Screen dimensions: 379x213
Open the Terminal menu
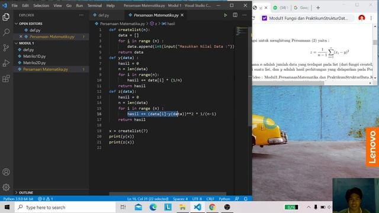[95, 5]
